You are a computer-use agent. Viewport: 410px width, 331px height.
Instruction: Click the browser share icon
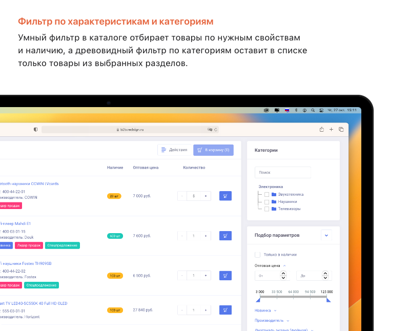pos(322,130)
